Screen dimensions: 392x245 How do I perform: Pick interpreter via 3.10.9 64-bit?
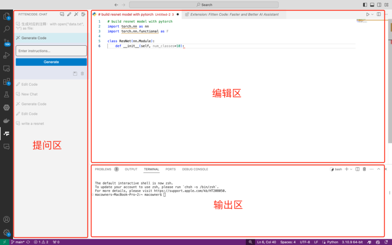tap(352, 242)
